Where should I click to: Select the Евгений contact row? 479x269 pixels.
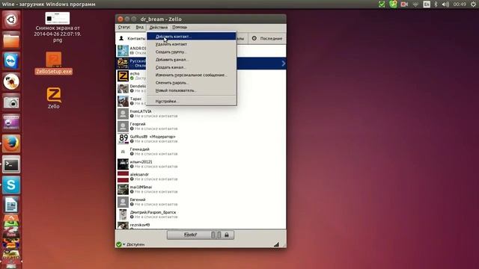(201, 202)
